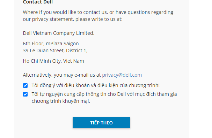
Task: Click the word 'regarding' in the contact paragraph
Action: pos(162,13)
